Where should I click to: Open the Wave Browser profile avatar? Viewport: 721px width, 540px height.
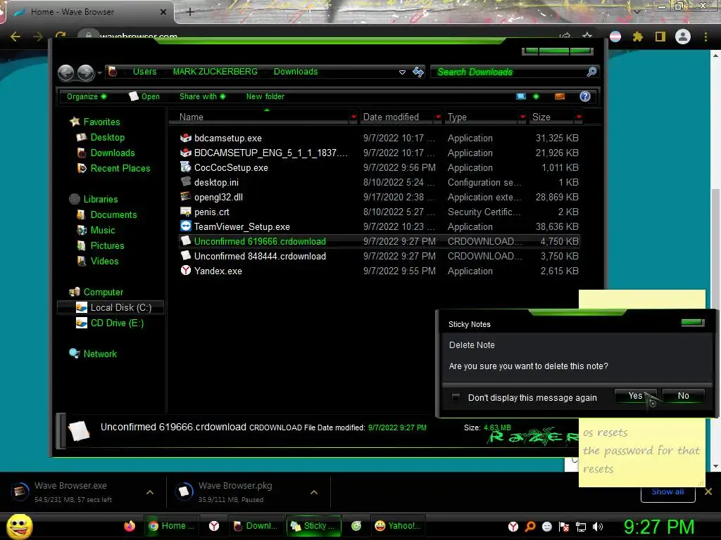[683, 37]
